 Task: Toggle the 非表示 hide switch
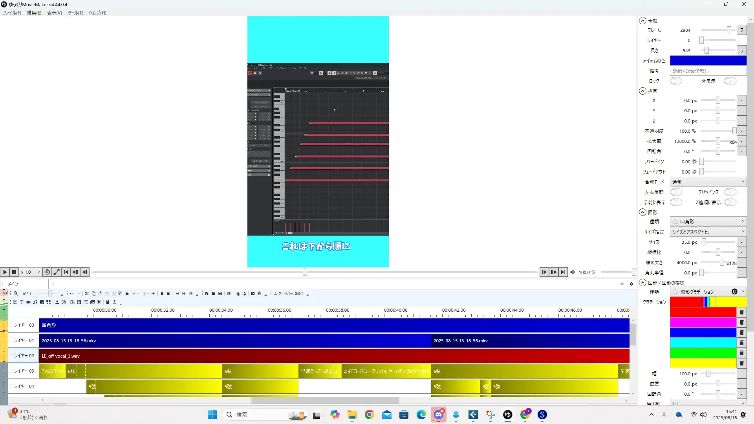pos(730,81)
